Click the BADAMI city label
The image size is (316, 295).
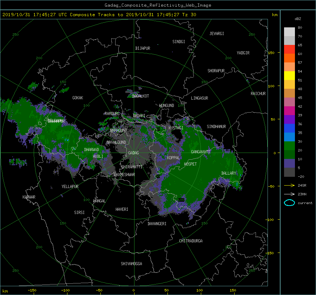(139, 116)
